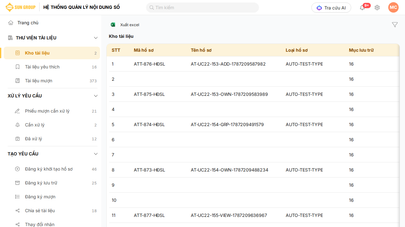Open the table filter funnel icon
Viewport: 405px width, 227px height.
pyautogui.click(x=395, y=25)
